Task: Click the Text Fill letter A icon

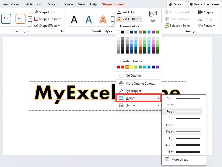Action: point(119,12)
